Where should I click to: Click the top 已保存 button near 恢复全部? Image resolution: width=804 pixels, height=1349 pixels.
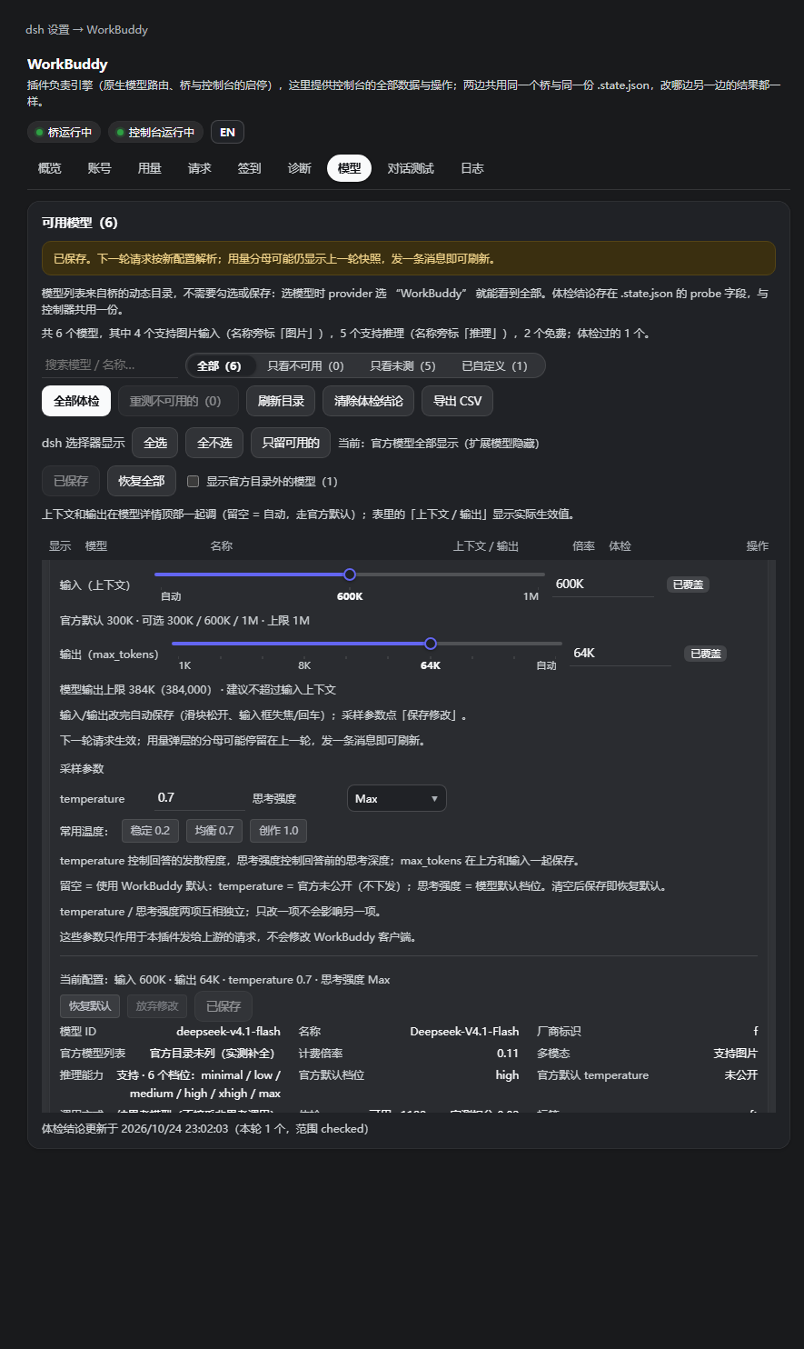71,481
